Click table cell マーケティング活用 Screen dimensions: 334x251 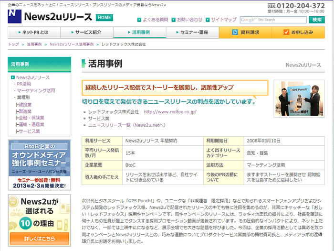pyautogui.click(x=284, y=165)
